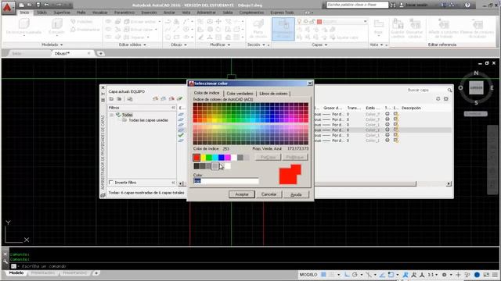Click the ViewCube top face
Screen dimensions: 501x281
[x=476, y=87]
